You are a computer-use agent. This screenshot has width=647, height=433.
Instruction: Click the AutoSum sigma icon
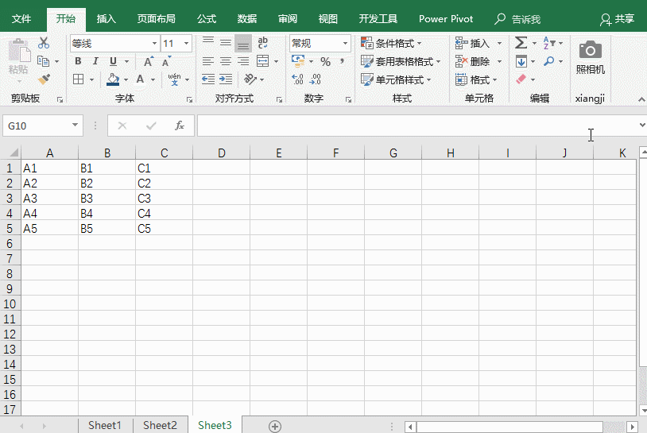pyautogui.click(x=521, y=43)
